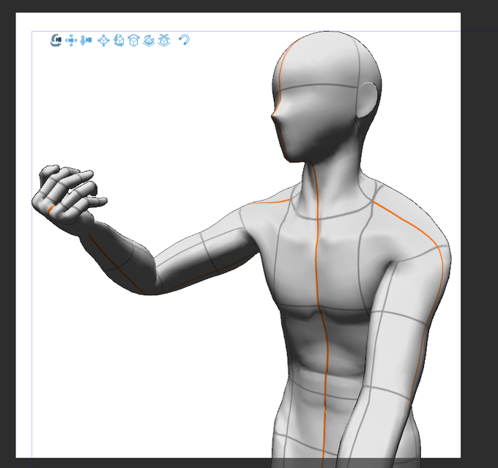Screen dimensions: 498x468
Task: Select the free-rotate 3D object icon
Action: point(119,41)
